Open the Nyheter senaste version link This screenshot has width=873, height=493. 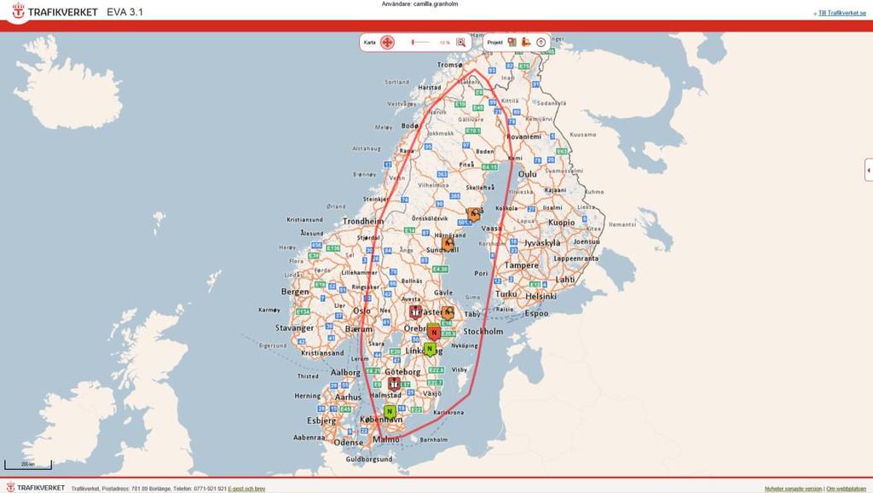coord(793,489)
